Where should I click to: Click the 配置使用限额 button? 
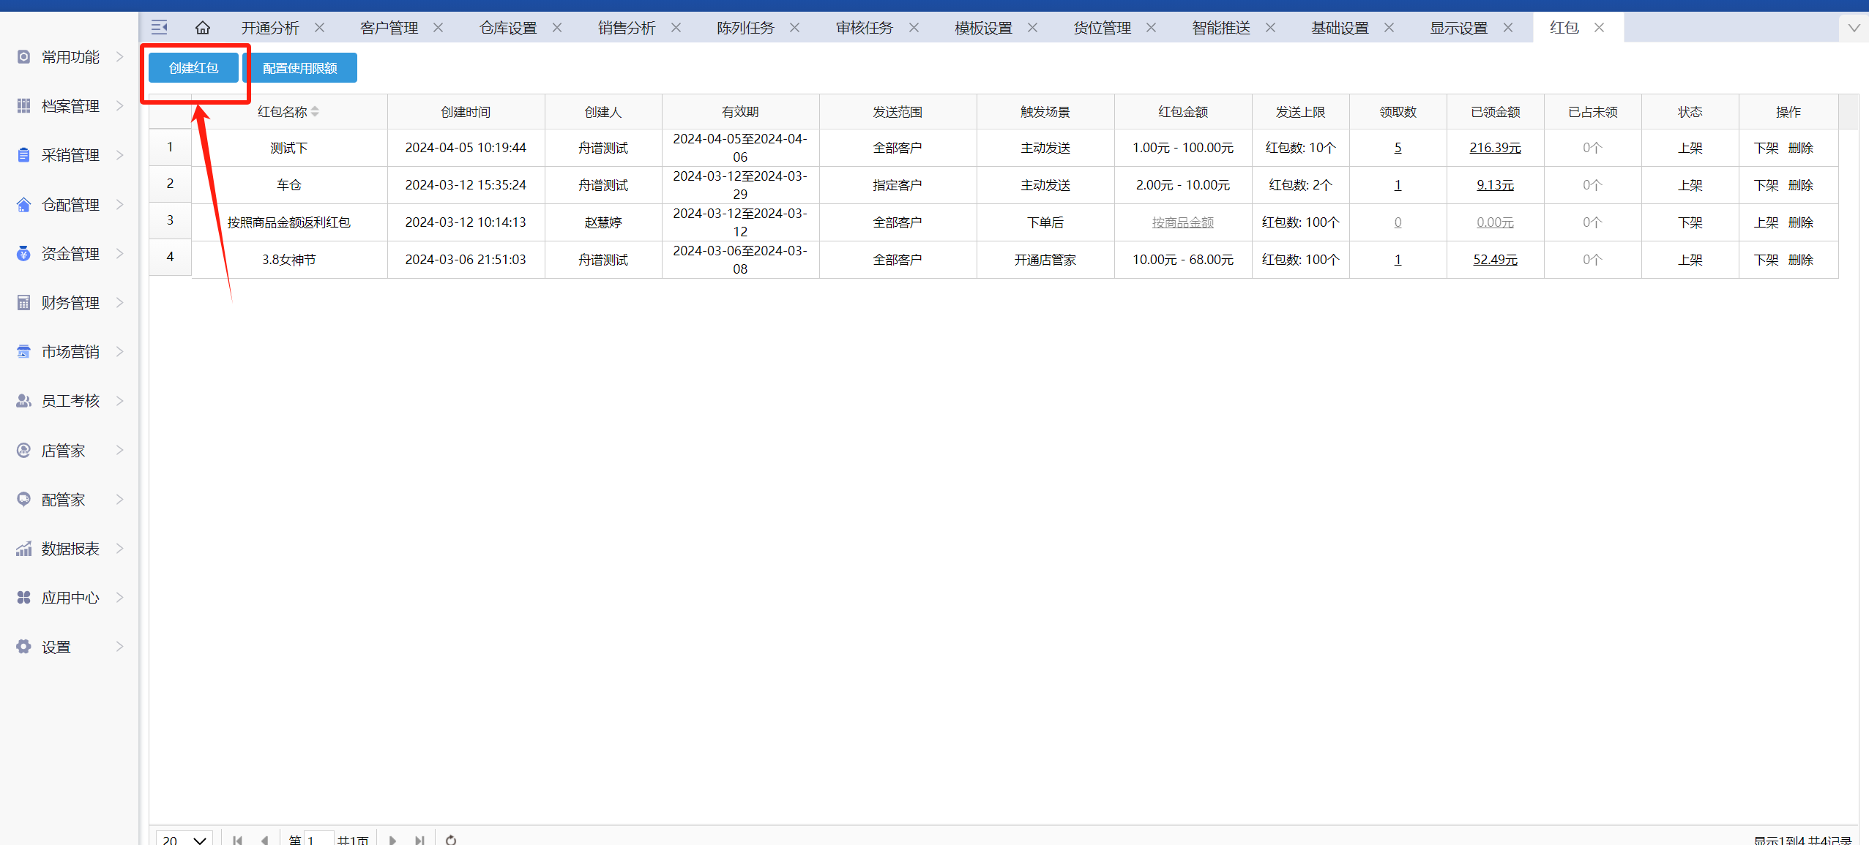point(299,68)
